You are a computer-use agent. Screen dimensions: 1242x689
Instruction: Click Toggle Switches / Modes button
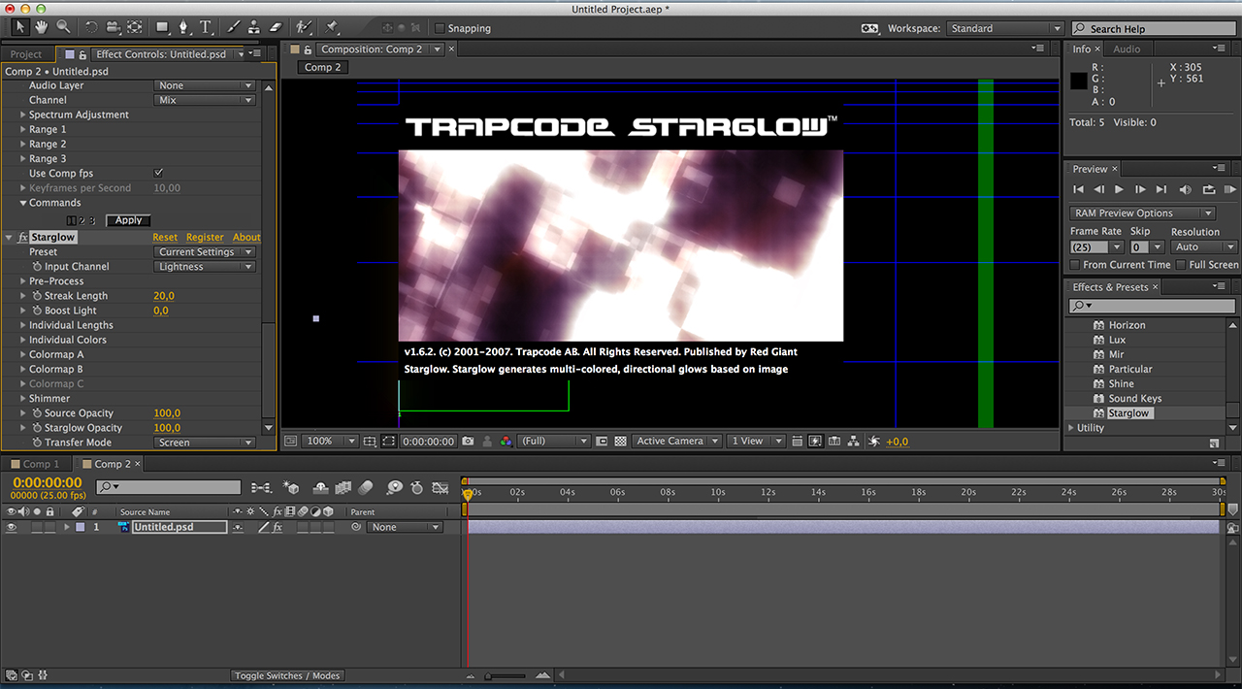pyautogui.click(x=287, y=675)
